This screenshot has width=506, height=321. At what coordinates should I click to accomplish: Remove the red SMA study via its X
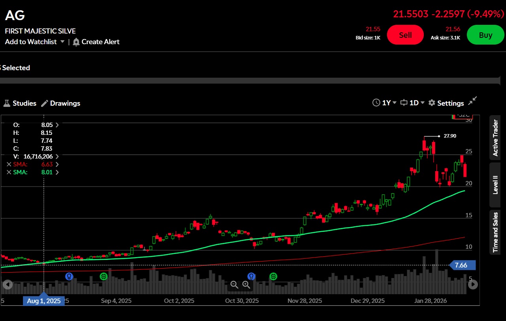coord(9,164)
